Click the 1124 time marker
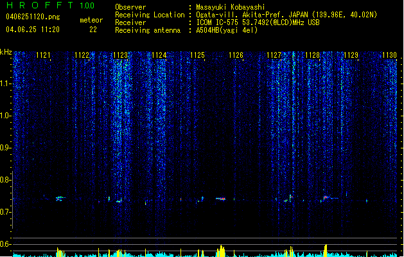404x257 pixels. click(x=159, y=55)
